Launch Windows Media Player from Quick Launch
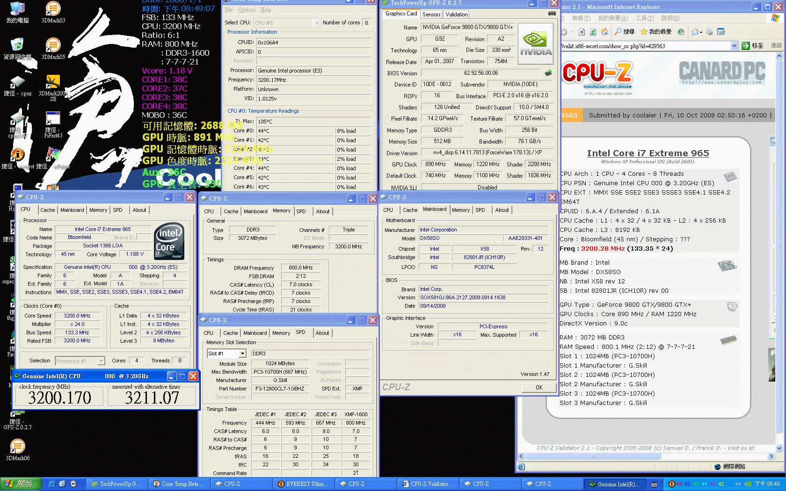This screenshot has width=786, height=491. click(x=73, y=484)
